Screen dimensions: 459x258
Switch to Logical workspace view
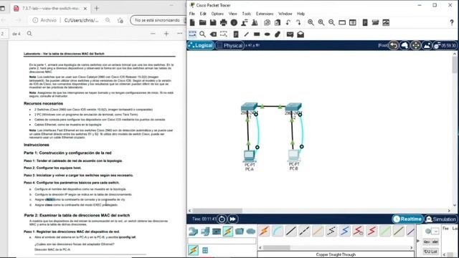click(x=201, y=45)
